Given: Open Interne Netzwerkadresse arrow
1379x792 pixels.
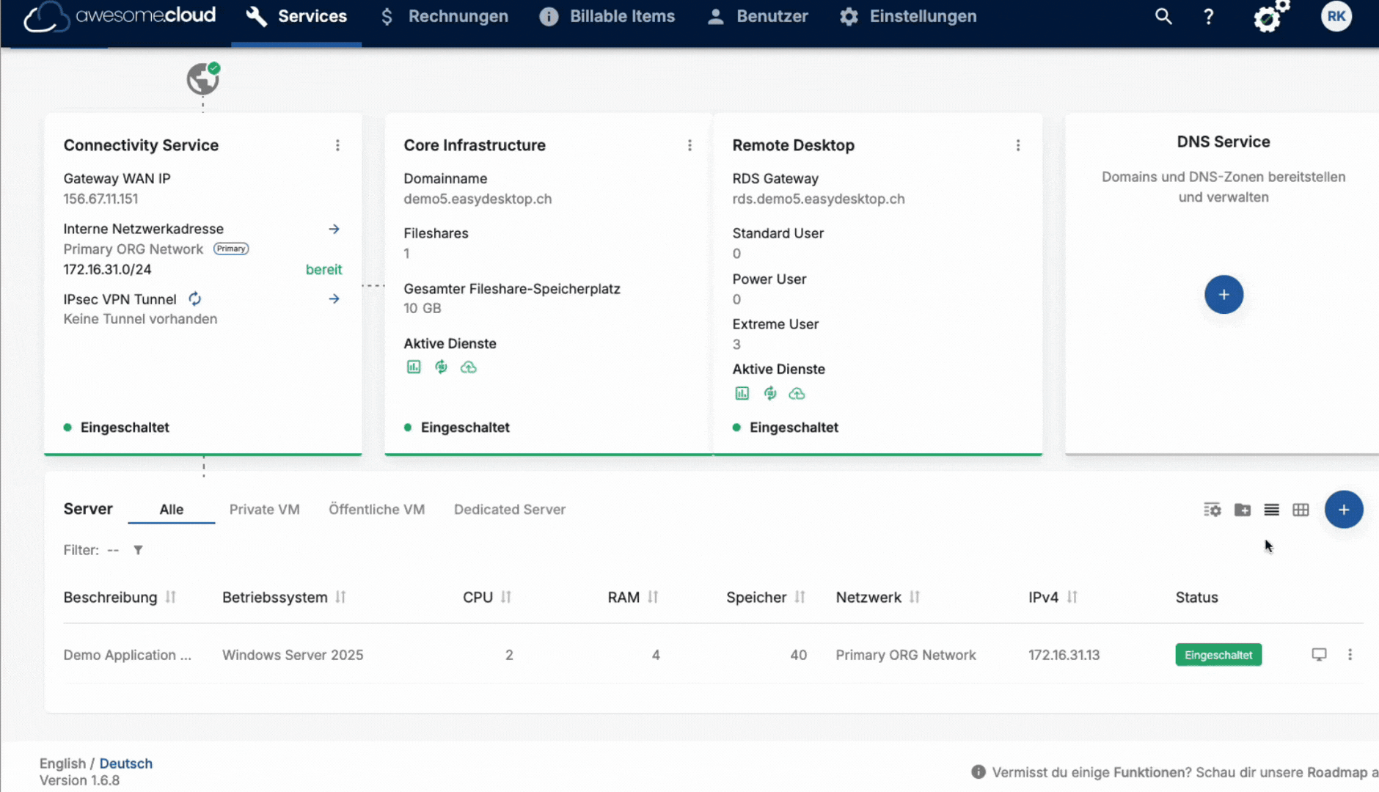Looking at the screenshot, I should coord(334,230).
